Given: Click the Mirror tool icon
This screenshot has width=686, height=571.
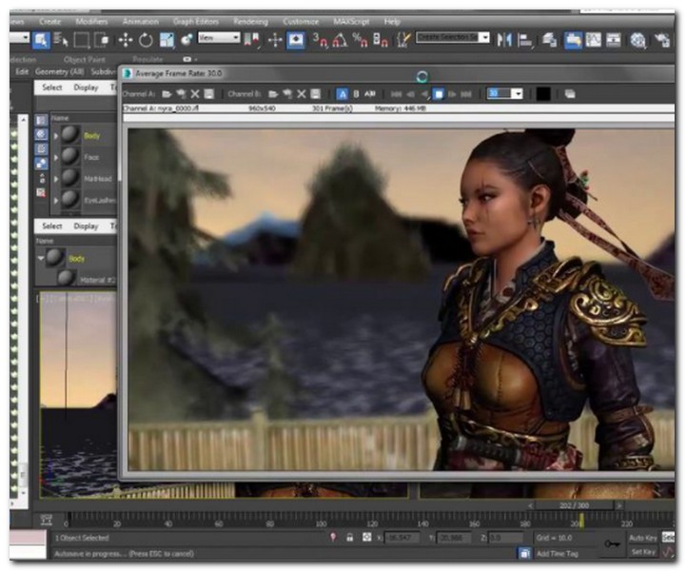Looking at the screenshot, I should [504, 39].
